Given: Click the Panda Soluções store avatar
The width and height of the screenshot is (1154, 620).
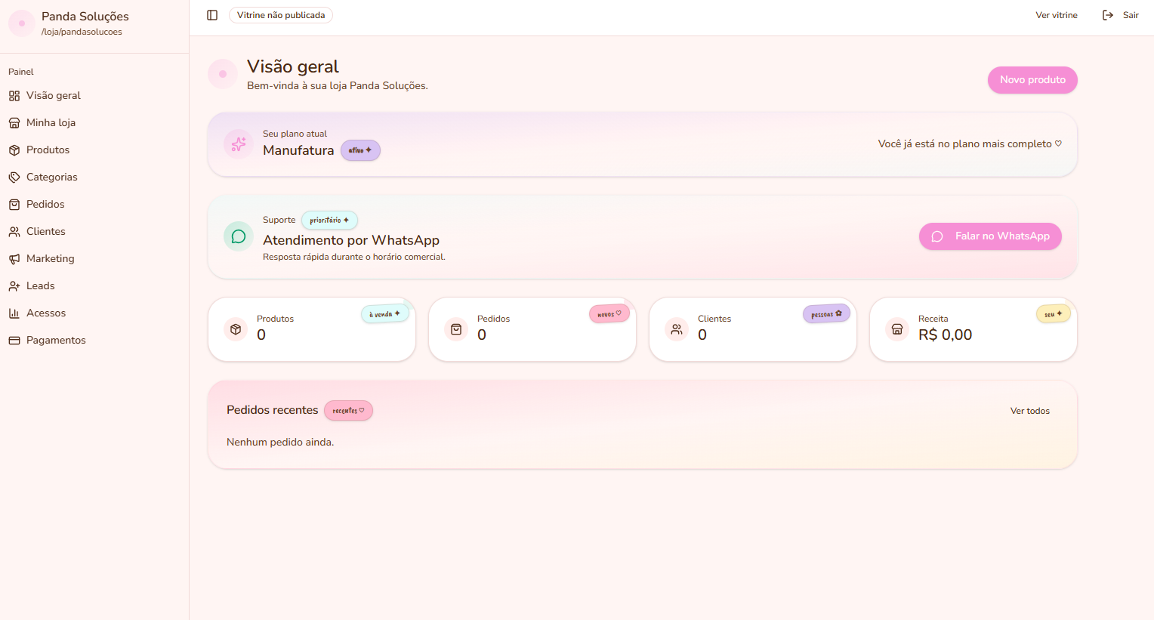Looking at the screenshot, I should pos(22,23).
